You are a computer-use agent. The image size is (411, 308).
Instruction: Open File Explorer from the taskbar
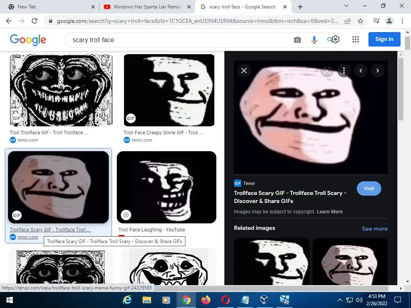tap(146, 300)
